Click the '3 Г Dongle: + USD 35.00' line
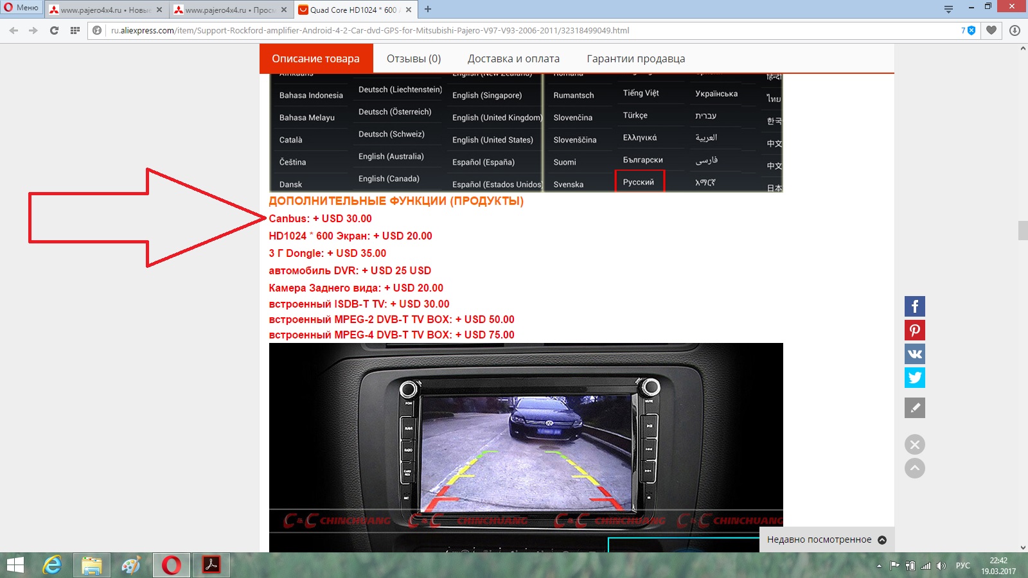 pos(328,253)
